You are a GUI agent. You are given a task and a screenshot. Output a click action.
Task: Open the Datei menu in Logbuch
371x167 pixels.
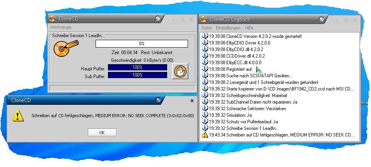pos(206,28)
